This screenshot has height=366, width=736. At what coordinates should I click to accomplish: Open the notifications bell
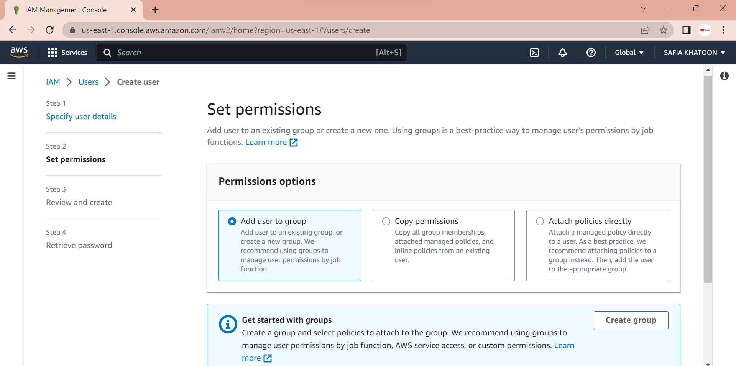563,53
